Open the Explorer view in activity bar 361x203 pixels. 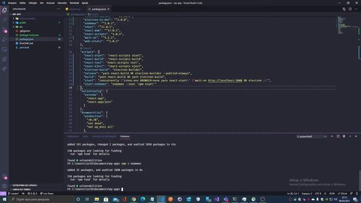tap(5, 10)
